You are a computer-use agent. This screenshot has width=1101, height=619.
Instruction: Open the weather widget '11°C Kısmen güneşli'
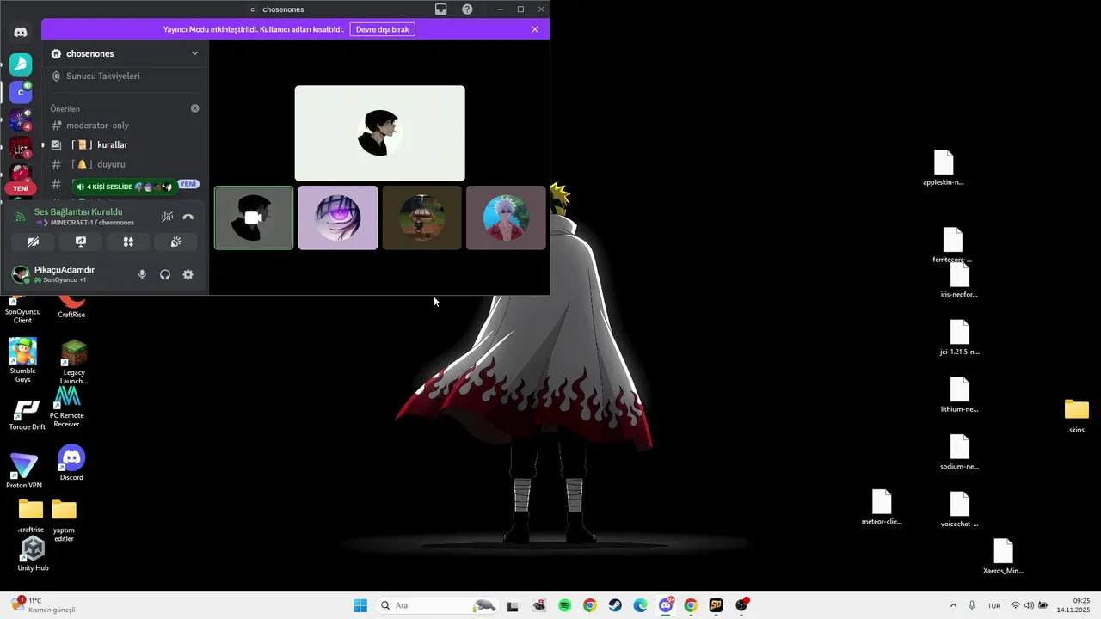coord(43,605)
